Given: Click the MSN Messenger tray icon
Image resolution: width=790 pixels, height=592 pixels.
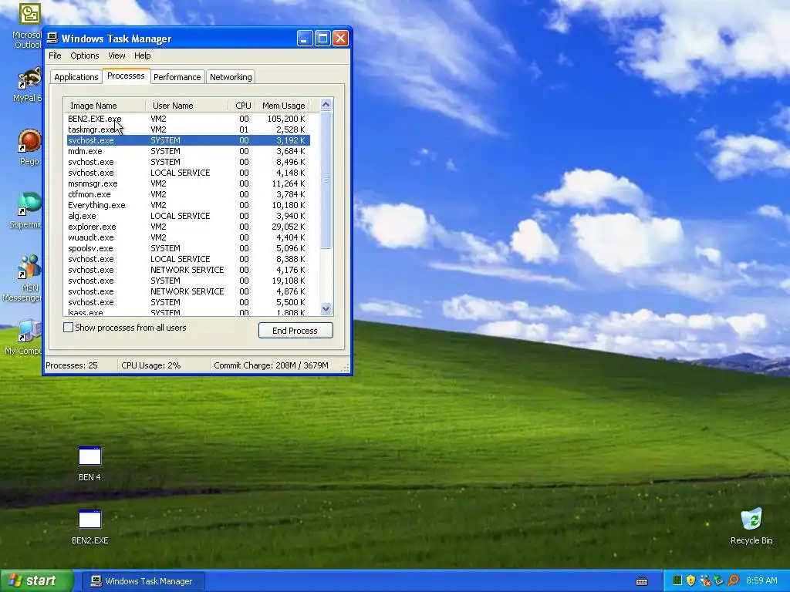Looking at the screenshot, I should click(705, 580).
